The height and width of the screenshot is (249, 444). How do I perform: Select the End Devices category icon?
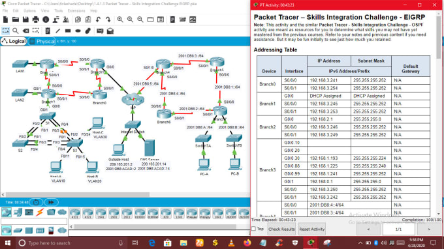coord(18,212)
